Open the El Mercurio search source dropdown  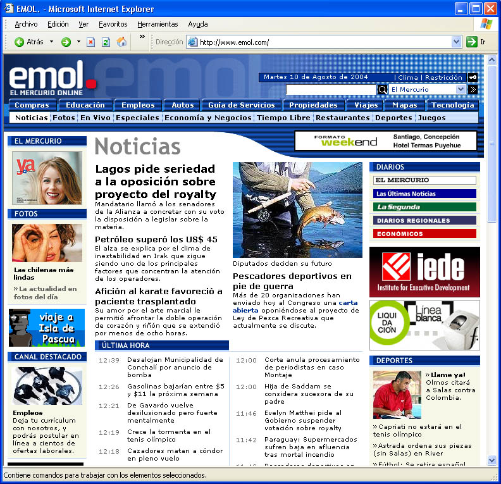click(x=428, y=89)
